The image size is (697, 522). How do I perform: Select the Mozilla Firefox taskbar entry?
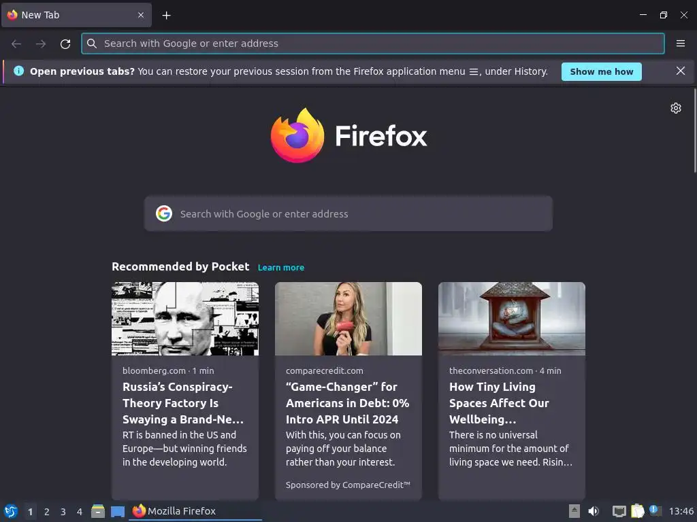[x=195, y=511]
